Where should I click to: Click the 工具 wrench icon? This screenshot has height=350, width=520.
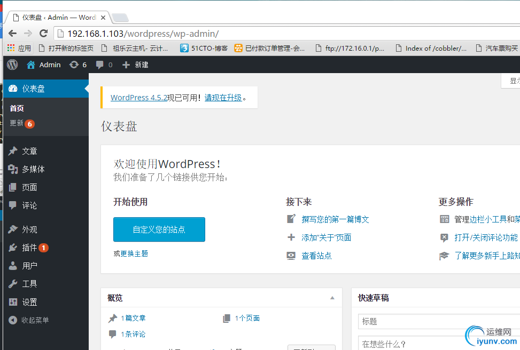13,284
